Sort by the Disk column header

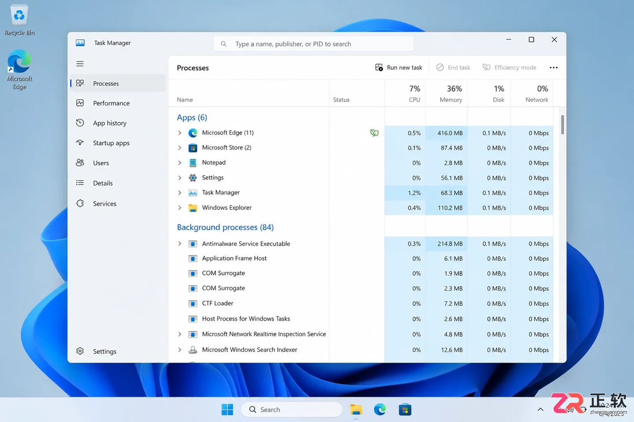tap(489, 94)
